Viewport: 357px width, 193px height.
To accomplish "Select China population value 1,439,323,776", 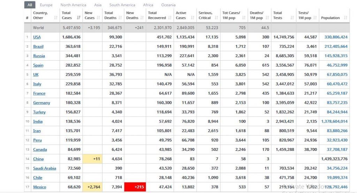I will [334, 159].
